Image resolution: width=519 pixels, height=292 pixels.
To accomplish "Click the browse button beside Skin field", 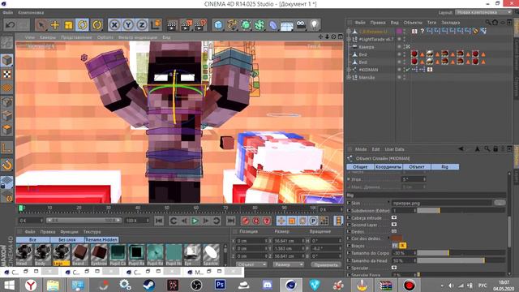I will click(500, 203).
